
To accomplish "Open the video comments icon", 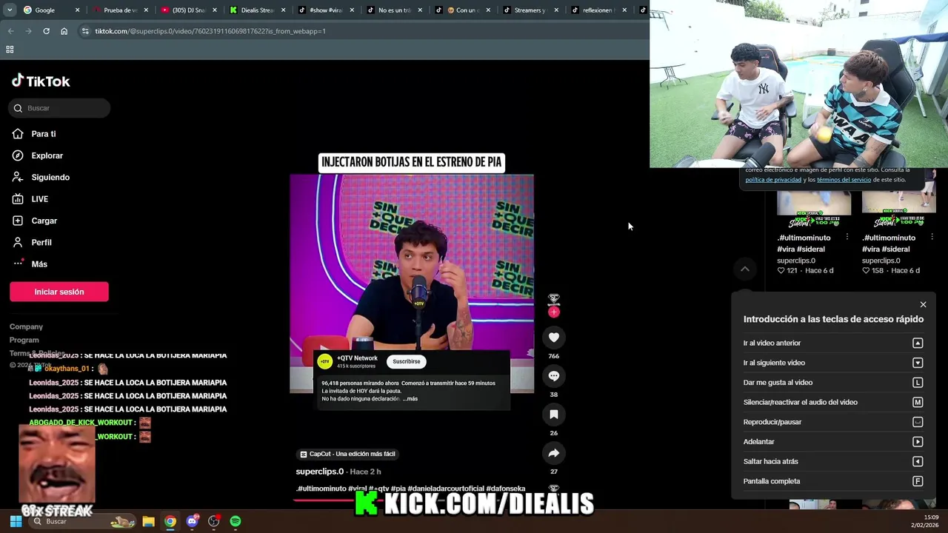I will pos(553,376).
